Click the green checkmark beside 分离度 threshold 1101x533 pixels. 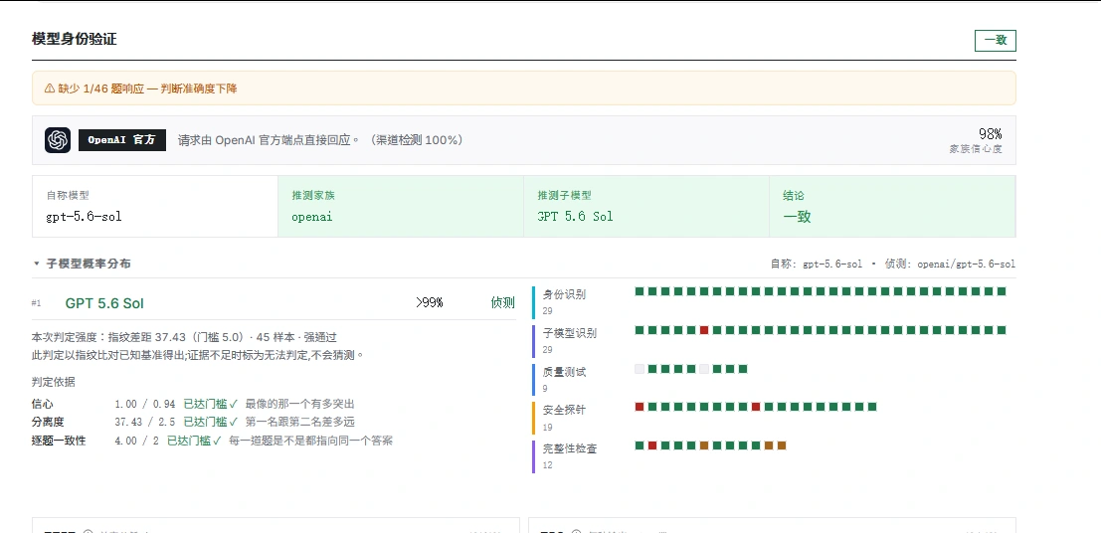(233, 422)
